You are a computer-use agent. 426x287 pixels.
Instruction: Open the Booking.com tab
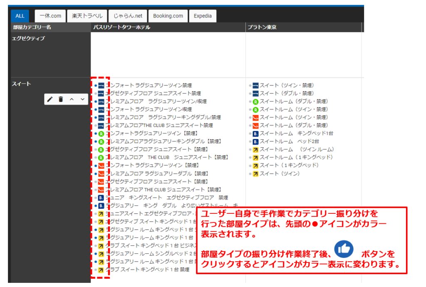(168, 16)
